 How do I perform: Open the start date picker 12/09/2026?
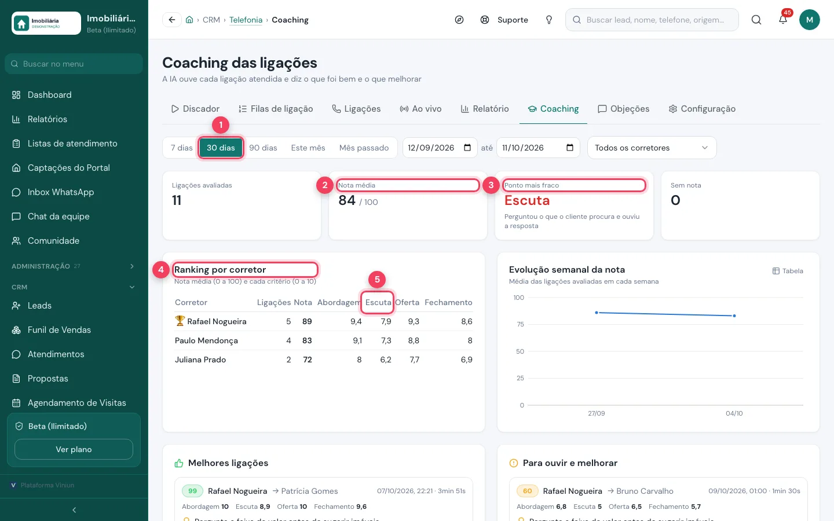(x=440, y=148)
